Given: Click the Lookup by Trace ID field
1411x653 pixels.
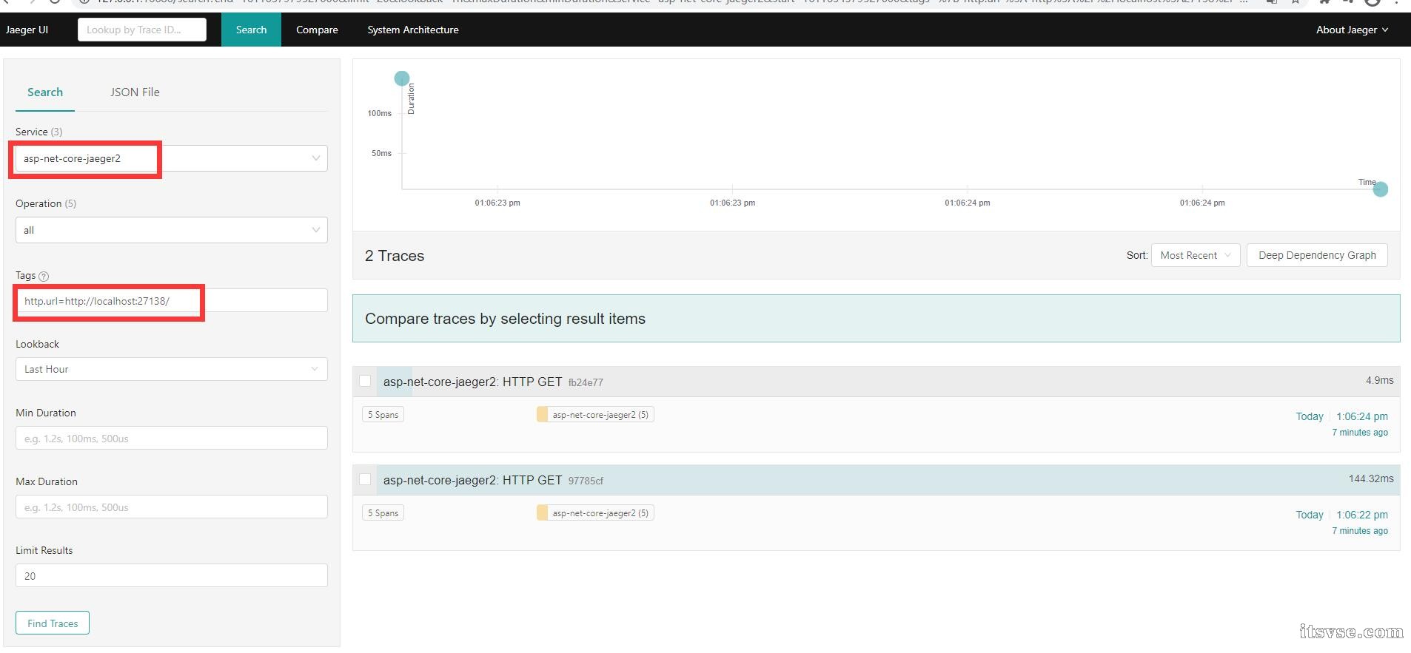Looking at the screenshot, I should (142, 30).
